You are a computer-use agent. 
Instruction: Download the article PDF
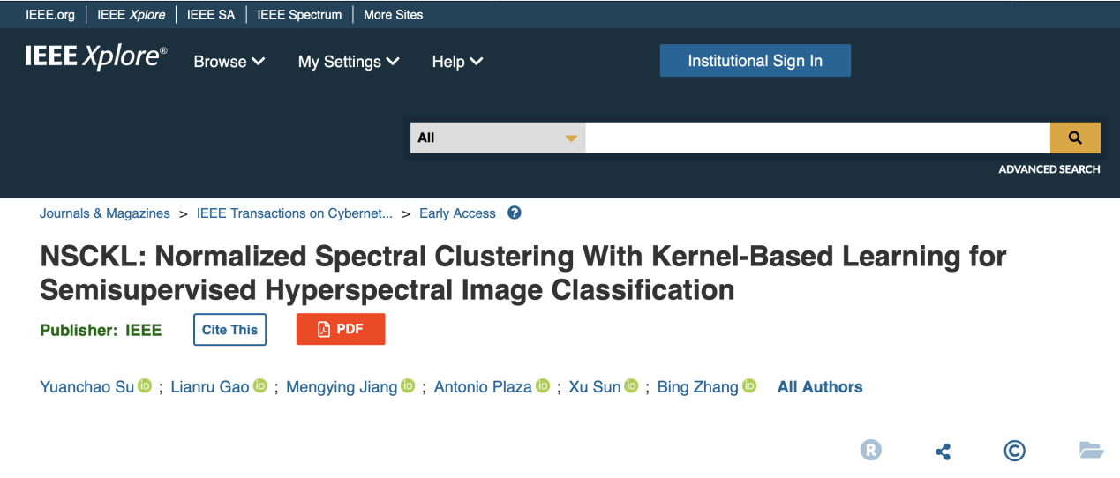coord(341,329)
